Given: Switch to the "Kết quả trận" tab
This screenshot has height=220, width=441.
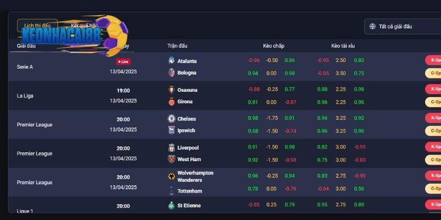Looking at the screenshot, I should [84, 25].
